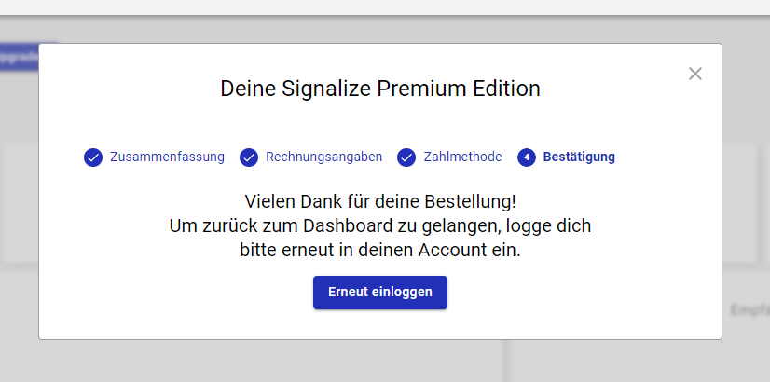770x382 pixels.
Task: Go to the Rechnungsangaben step label
Action: (323, 157)
